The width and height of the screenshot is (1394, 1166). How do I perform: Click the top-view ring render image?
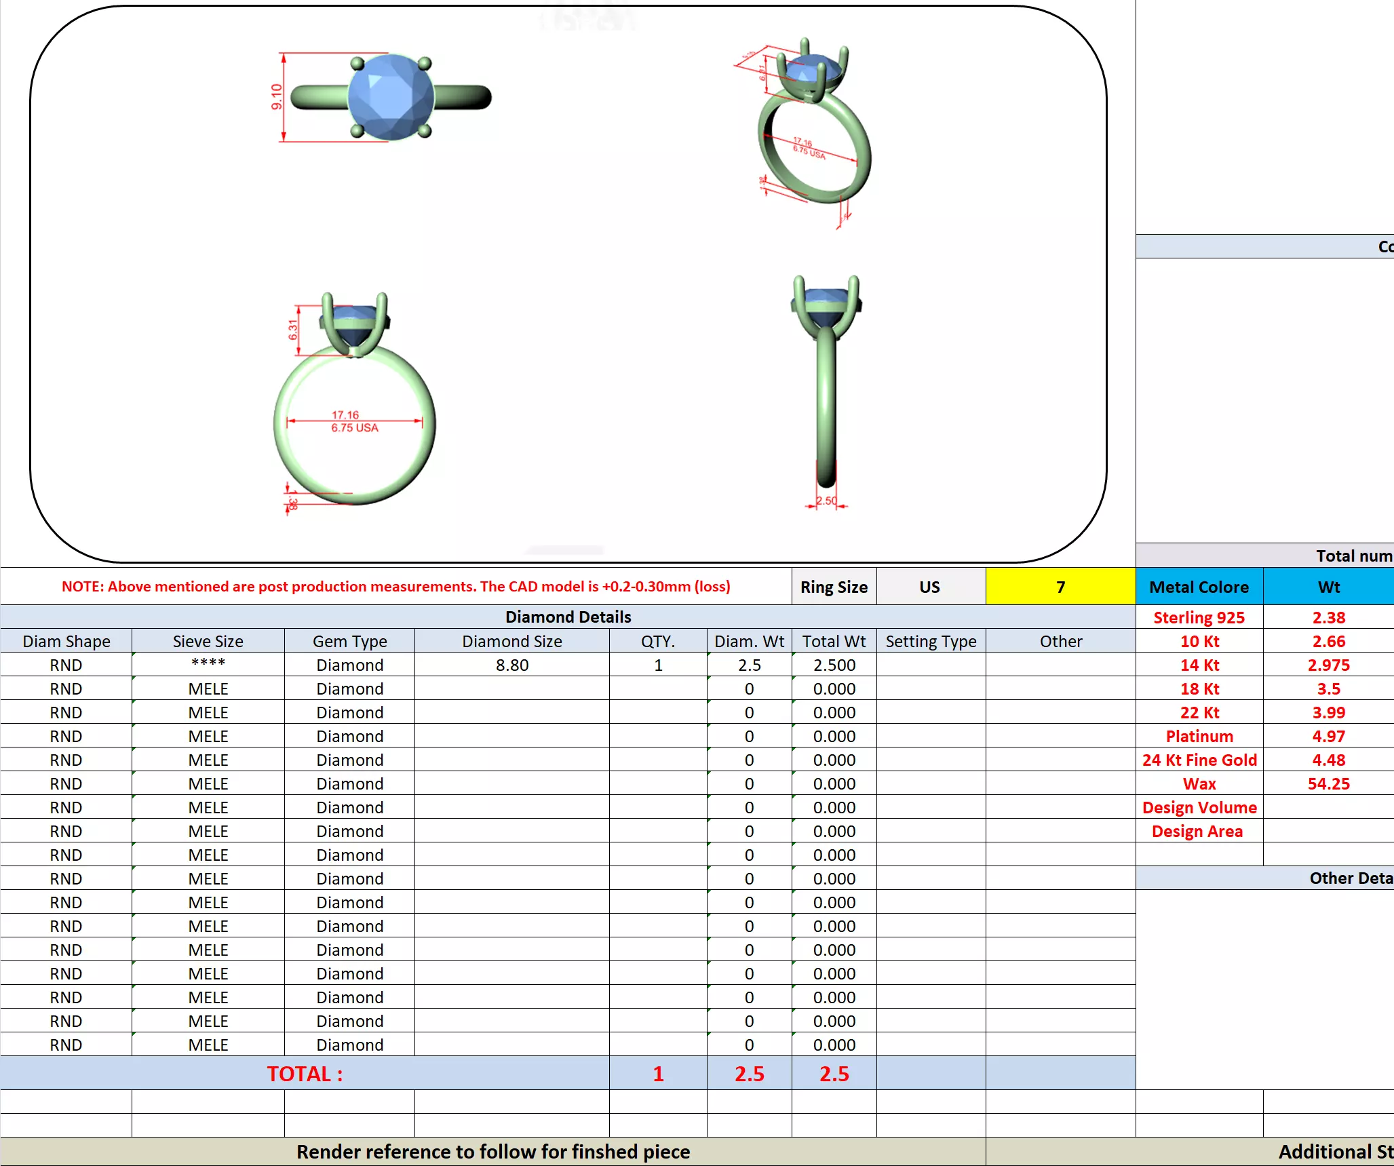pos(391,97)
